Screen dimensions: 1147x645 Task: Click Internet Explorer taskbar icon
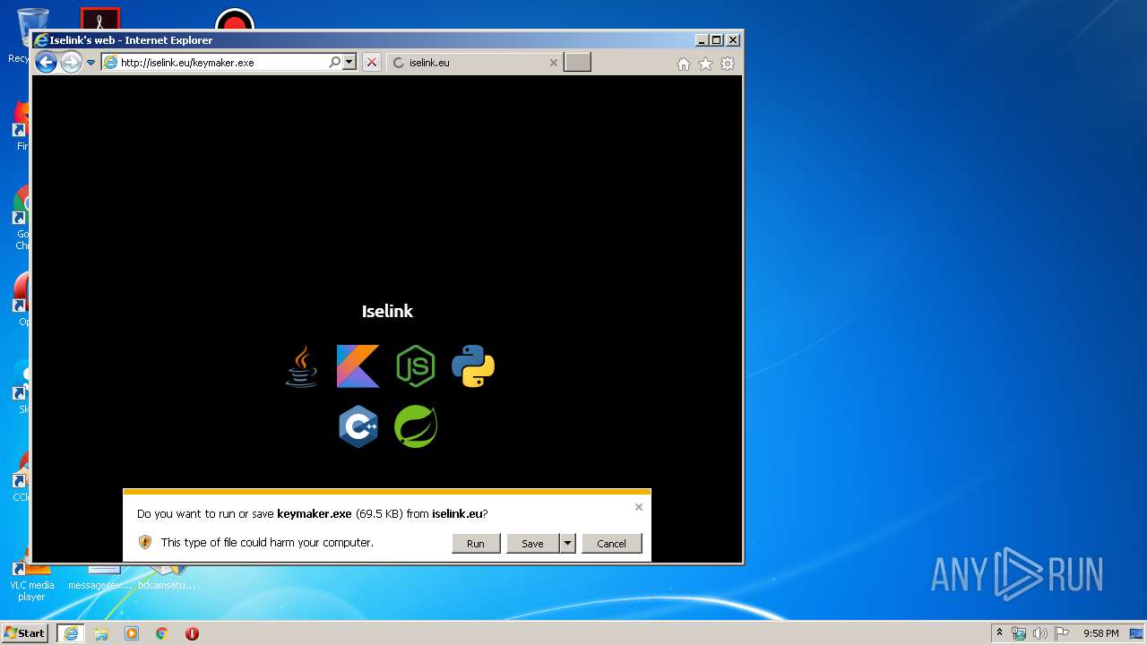71,633
